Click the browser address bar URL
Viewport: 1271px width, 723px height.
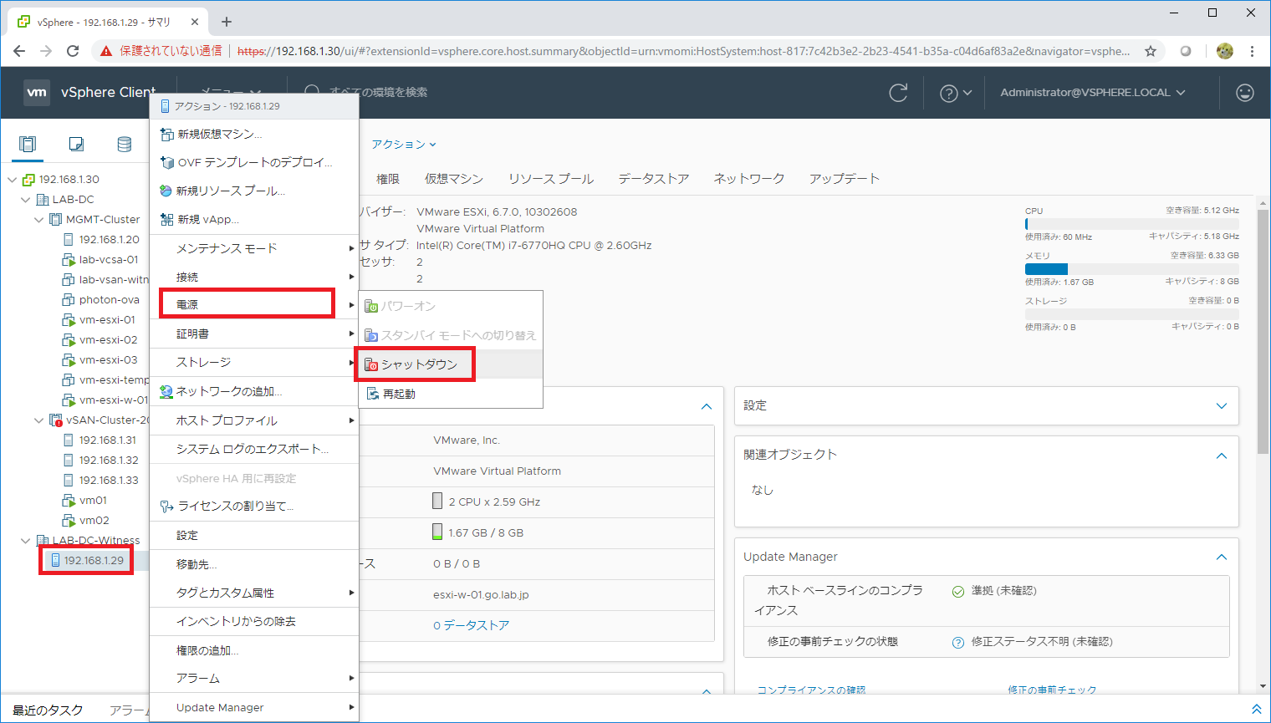pos(683,51)
